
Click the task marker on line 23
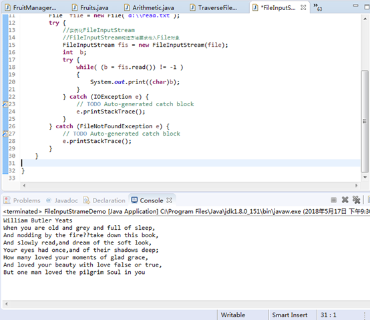(x=5, y=104)
